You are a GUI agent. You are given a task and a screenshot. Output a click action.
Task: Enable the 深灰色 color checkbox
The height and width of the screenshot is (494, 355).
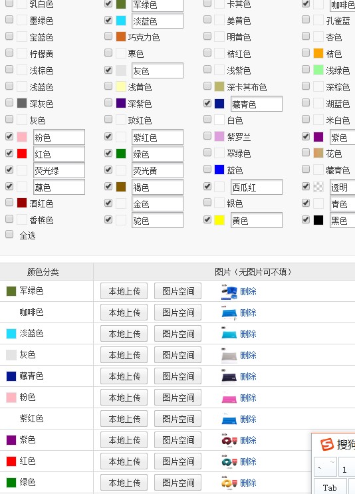point(9,102)
